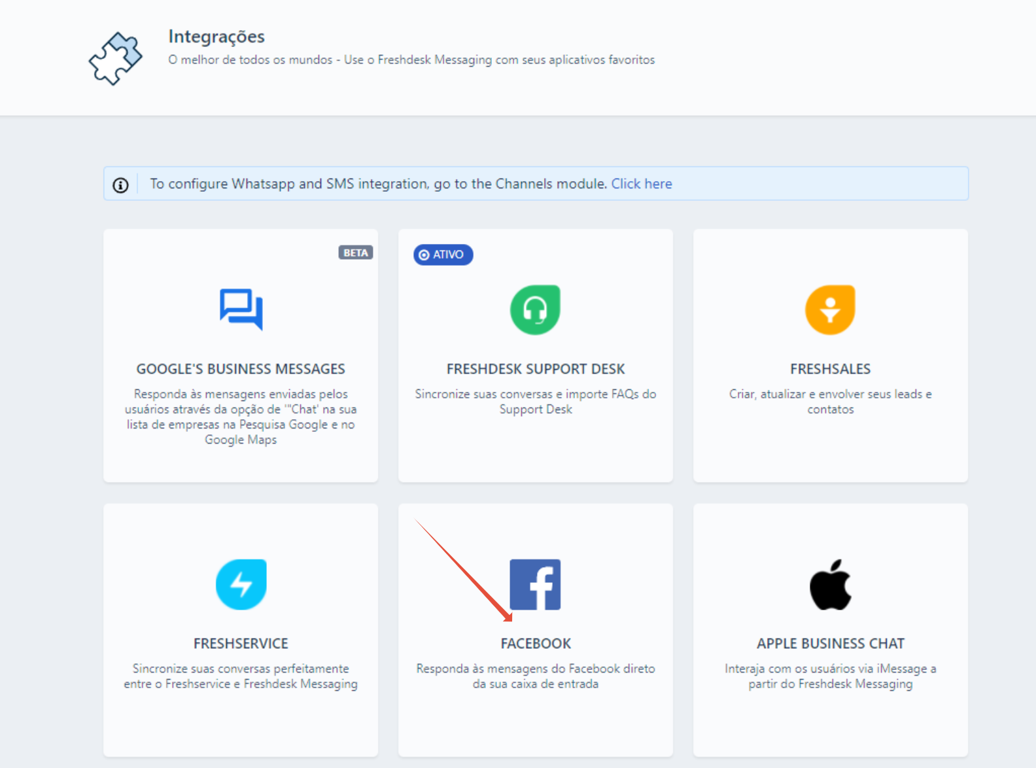Viewport: 1036px width, 768px height.
Task: Click the Integrações page heading
Action: 216,36
